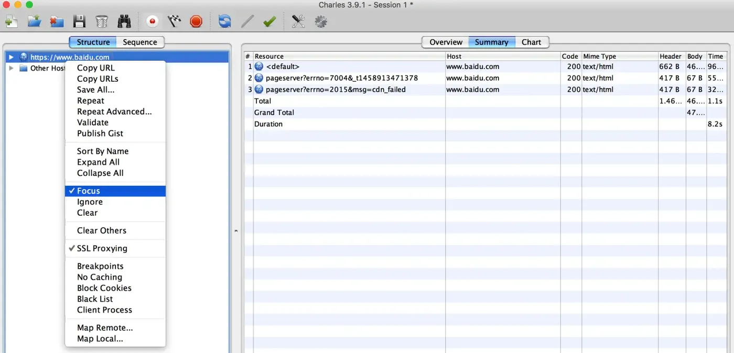Repeat the selected request with the blue refresh icon
The width and height of the screenshot is (734, 353).
[x=224, y=21]
